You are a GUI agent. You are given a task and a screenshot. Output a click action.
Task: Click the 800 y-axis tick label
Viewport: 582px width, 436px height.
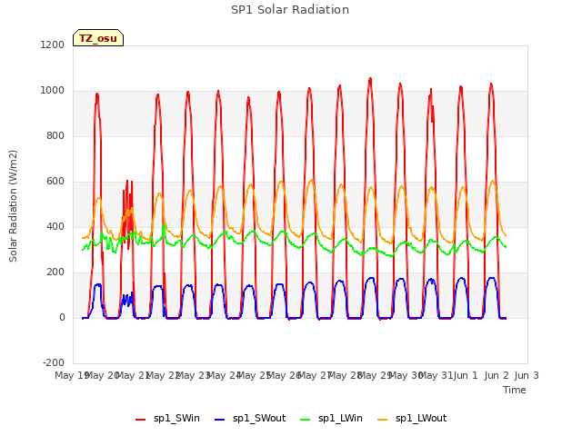(55, 135)
